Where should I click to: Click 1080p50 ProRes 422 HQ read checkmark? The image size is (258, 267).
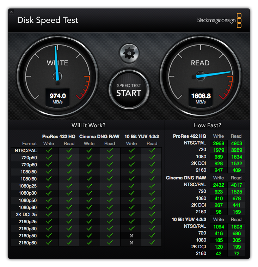pos(69,200)
